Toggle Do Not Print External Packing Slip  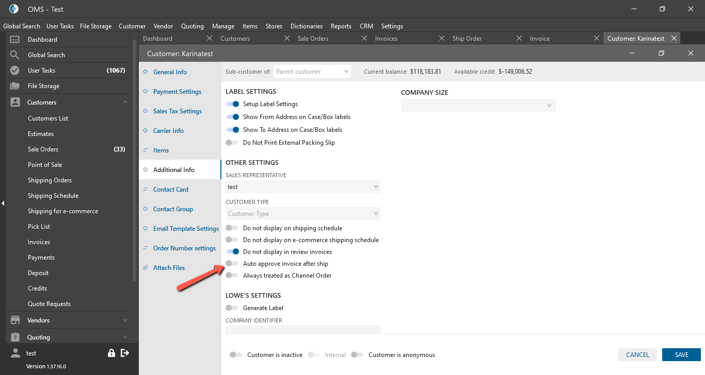(232, 143)
